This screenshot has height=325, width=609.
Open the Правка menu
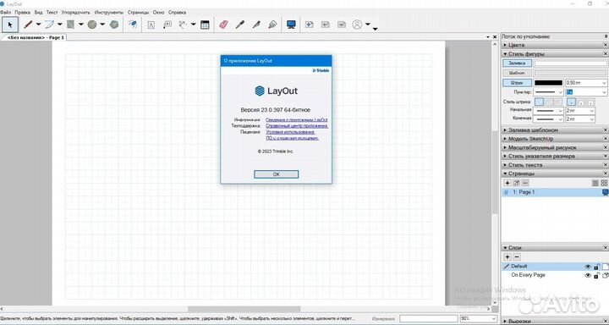click(x=23, y=13)
